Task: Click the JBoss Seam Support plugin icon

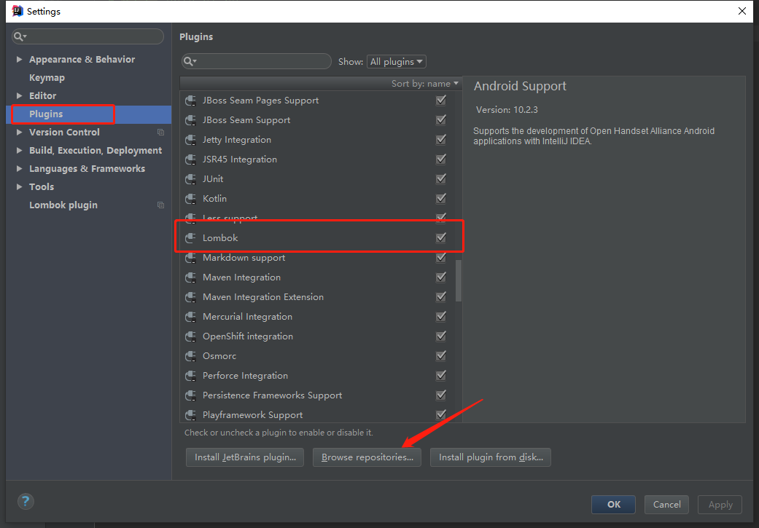Action: (x=191, y=120)
